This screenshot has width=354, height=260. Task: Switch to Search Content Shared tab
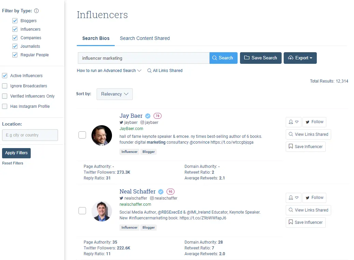pos(145,38)
